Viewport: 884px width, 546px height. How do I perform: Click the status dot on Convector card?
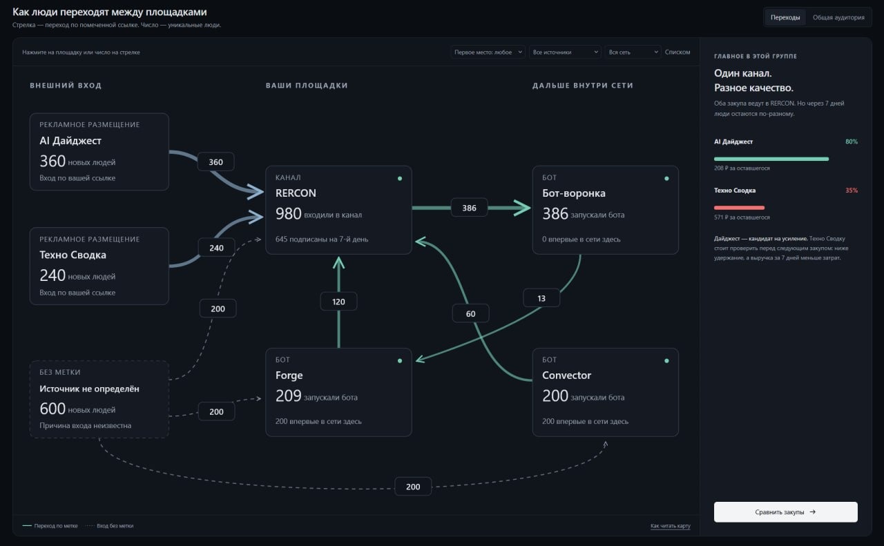coord(666,360)
